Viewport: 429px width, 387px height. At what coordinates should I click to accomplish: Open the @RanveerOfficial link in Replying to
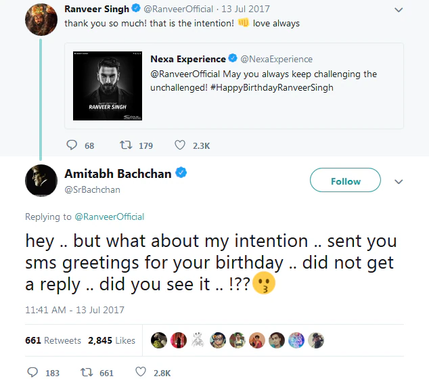(108, 217)
